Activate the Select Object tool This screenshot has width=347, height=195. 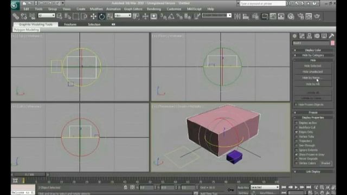(59, 16)
